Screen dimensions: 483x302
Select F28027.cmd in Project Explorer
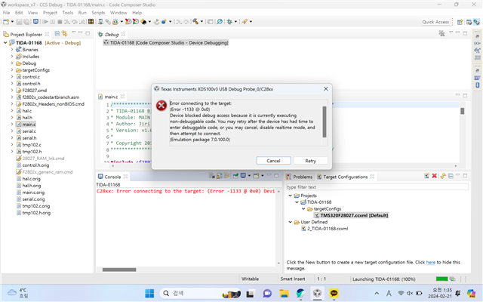click(35, 91)
